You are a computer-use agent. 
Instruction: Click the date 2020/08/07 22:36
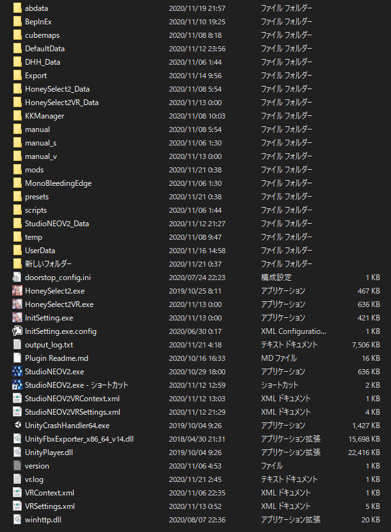point(197,520)
